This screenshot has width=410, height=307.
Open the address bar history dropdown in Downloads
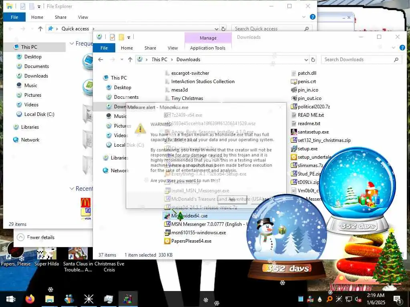(x=306, y=60)
